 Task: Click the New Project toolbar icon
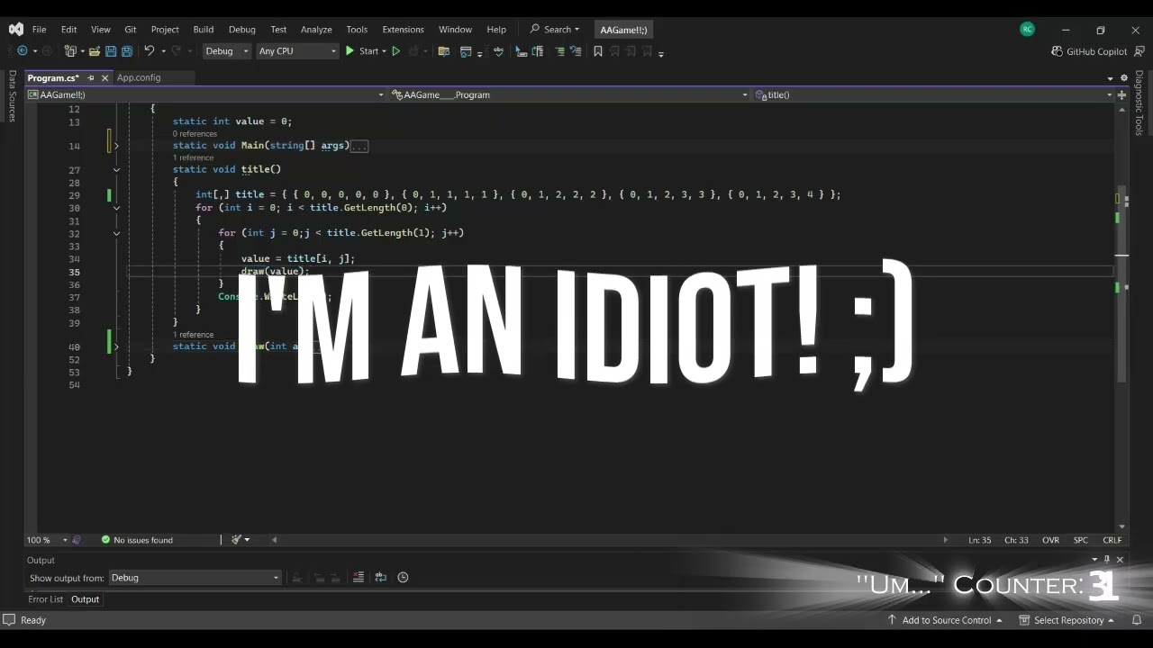coord(70,51)
